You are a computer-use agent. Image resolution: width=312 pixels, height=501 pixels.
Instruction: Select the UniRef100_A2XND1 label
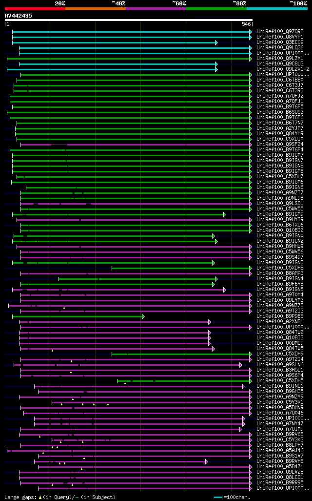[280, 321]
